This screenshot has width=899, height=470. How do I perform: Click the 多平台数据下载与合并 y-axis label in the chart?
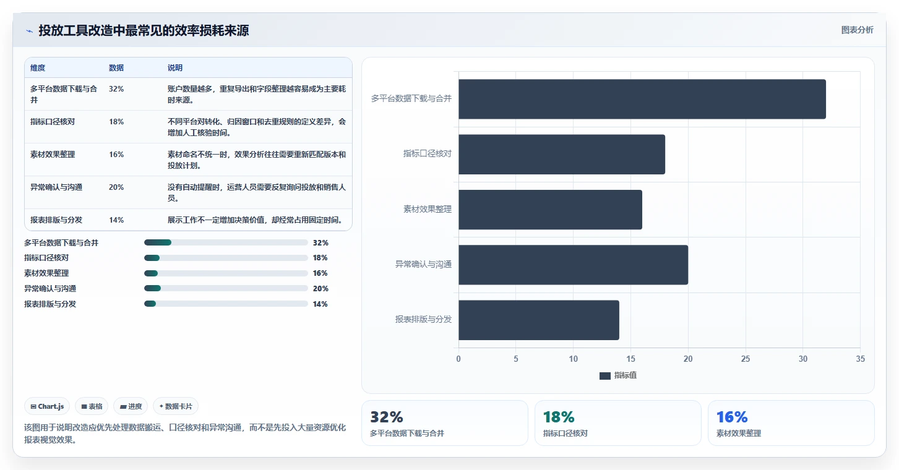(411, 98)
